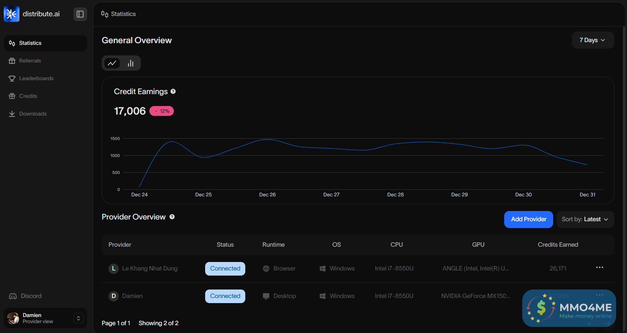Select the D avatar of Damien provider

pyautogui.click(x=114, y=296)
